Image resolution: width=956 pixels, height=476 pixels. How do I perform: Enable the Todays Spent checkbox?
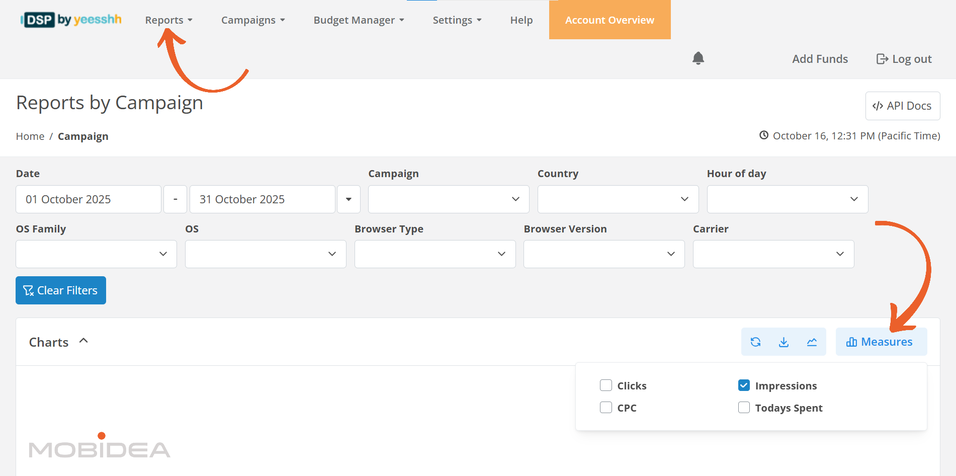click(744, 408)
